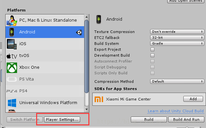Choose PC, Mac & Linux Standalone platform
The height and width of the screenshot is (128, 206).
45,20
